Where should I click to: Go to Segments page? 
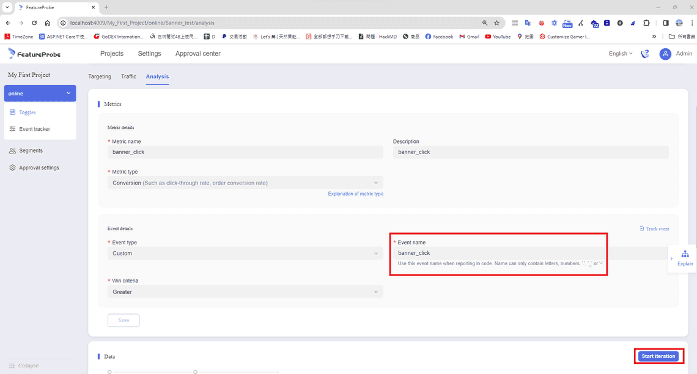[x=31, y=150]
